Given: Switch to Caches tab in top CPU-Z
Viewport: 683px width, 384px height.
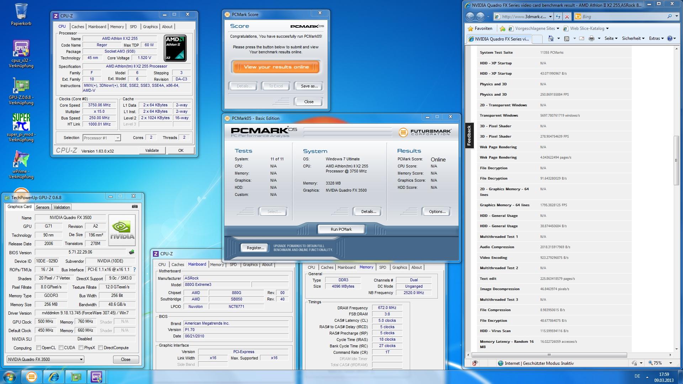Looking at the screenshot, I should (x=78, y=27).
